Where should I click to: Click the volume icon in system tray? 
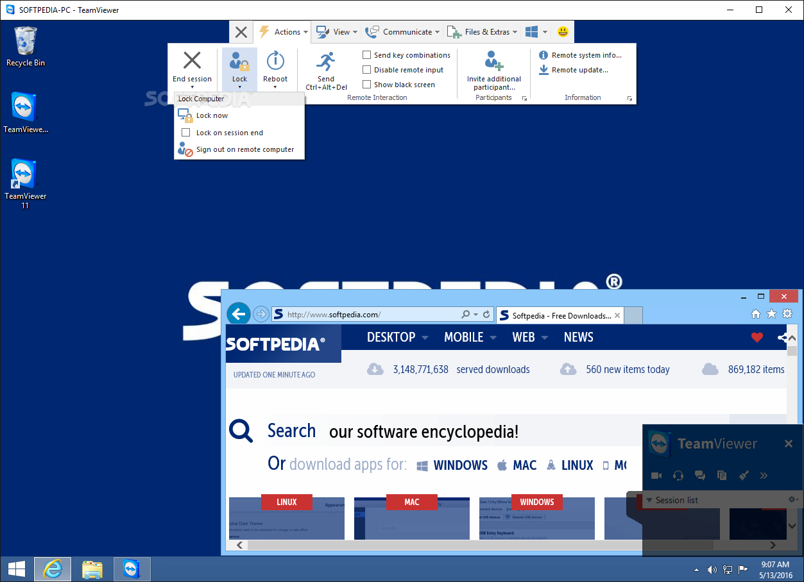click(x=712, y=569)
